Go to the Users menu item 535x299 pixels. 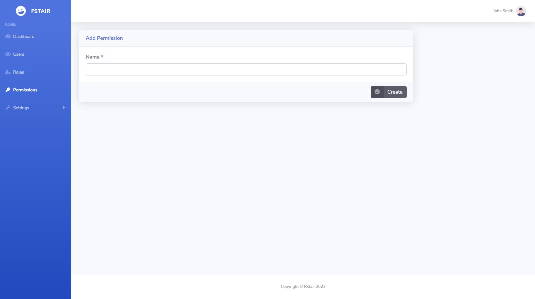pyautogui.click(x=19, y=54)
